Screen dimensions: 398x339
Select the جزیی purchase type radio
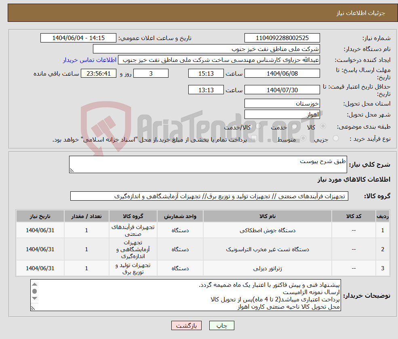335,138
